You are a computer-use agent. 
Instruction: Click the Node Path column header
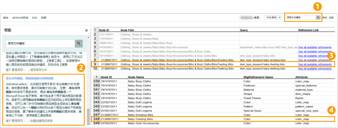coord(127,30)
